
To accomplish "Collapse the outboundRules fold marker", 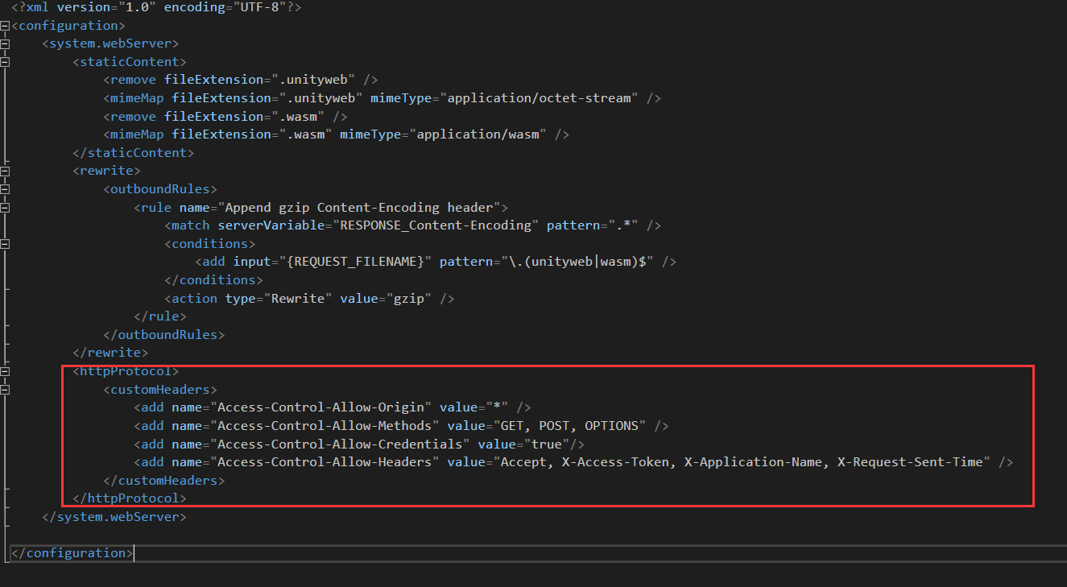I will point(5,189).
